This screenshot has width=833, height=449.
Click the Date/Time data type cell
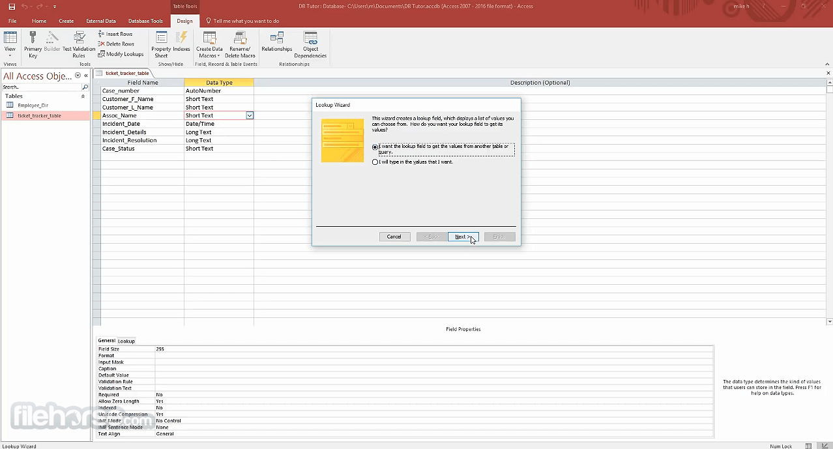tap(218, 124)
